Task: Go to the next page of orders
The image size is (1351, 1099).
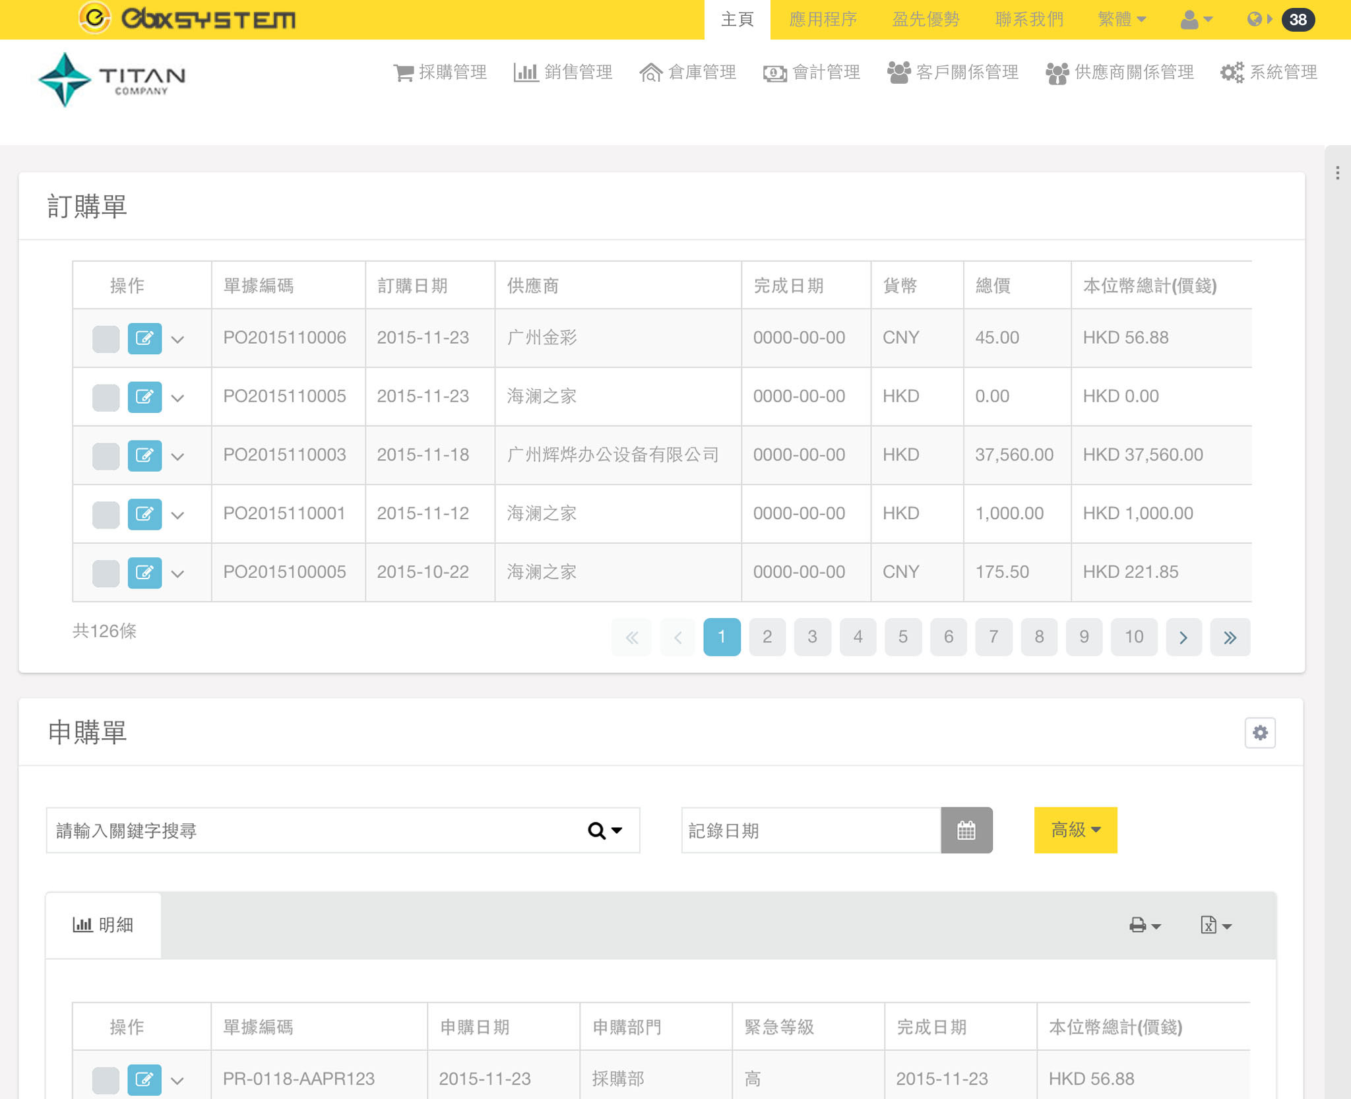Action: click(1183, 637)
